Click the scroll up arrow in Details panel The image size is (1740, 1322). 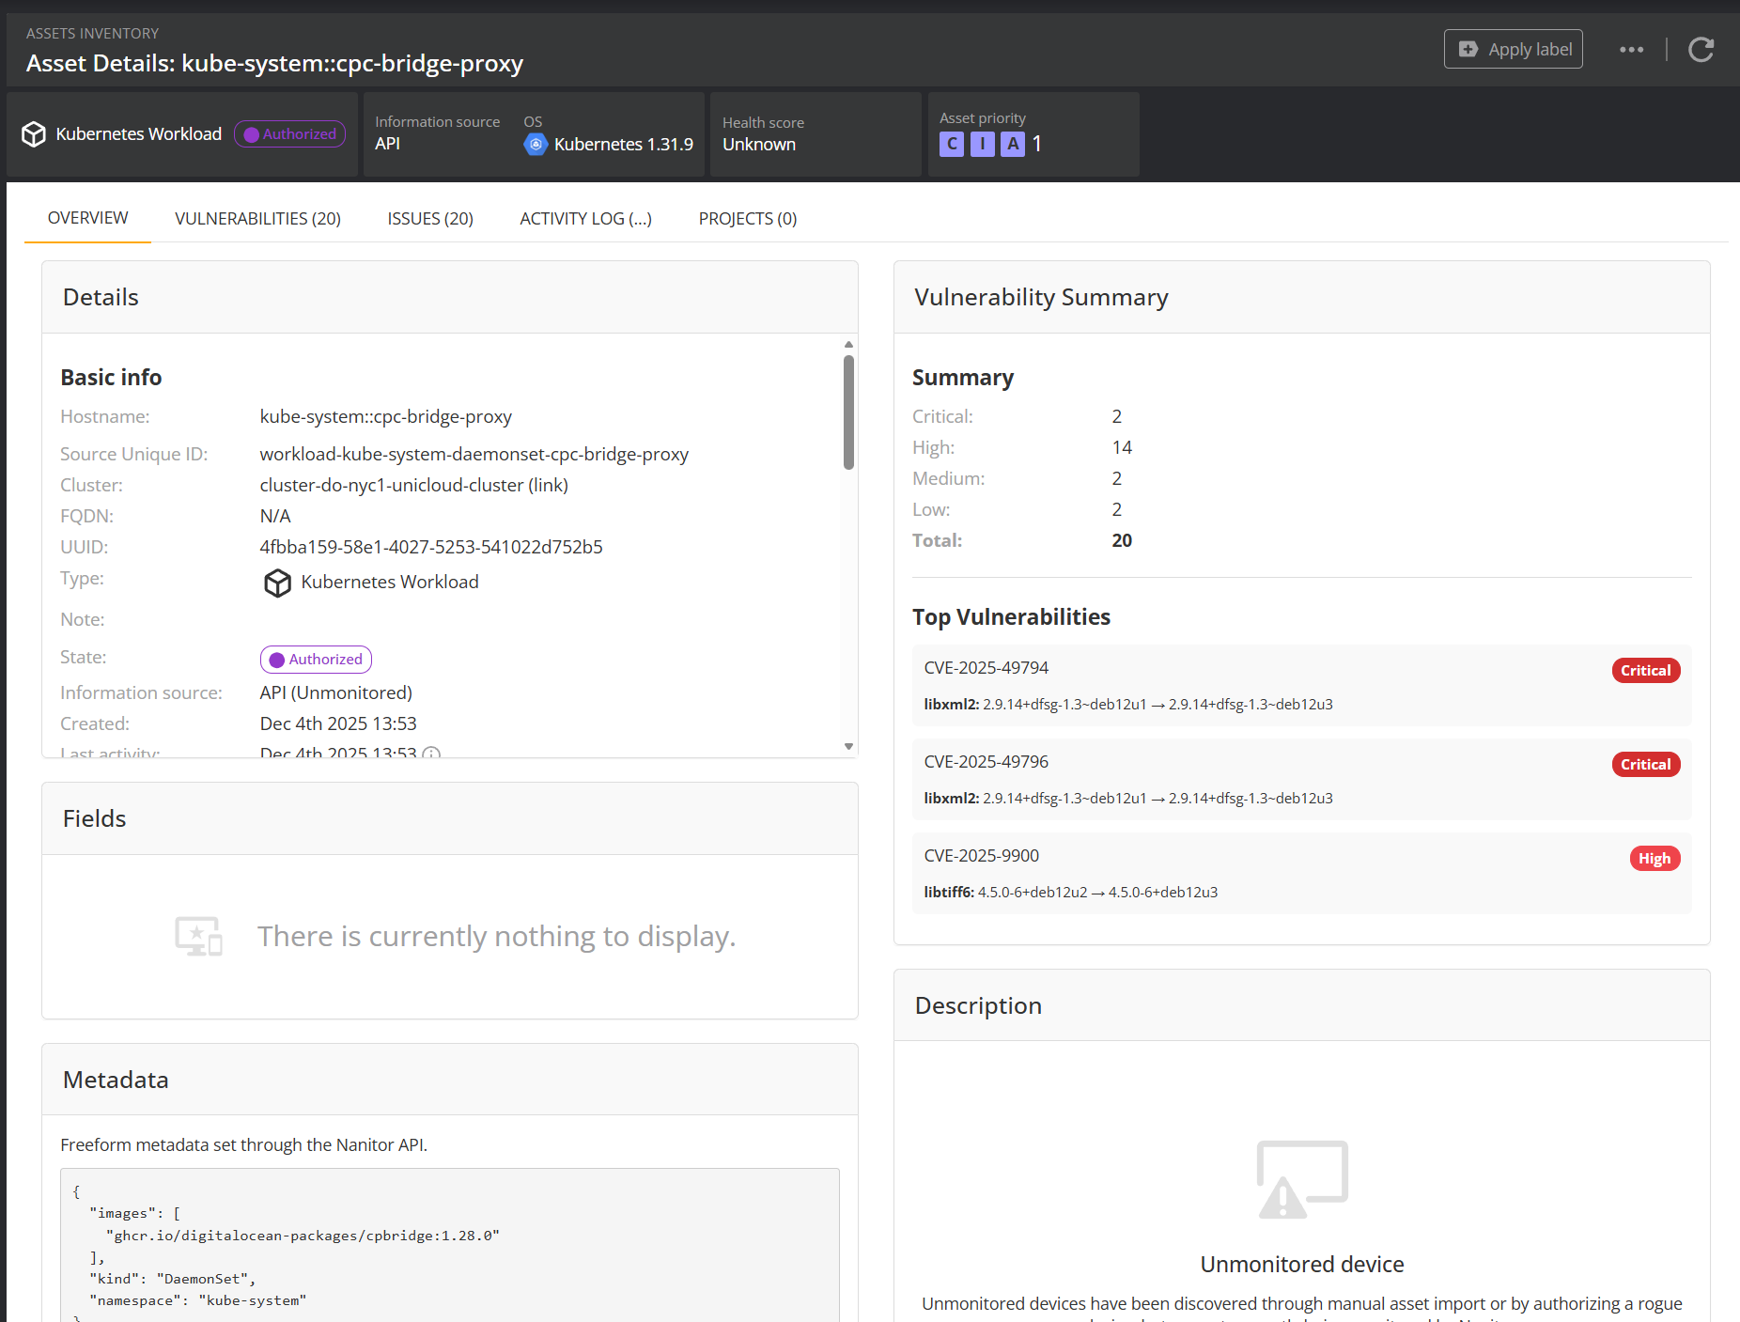click(848, 345)
